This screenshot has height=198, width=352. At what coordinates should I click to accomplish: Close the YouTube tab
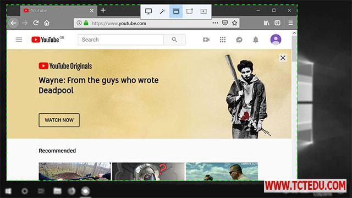92,10
